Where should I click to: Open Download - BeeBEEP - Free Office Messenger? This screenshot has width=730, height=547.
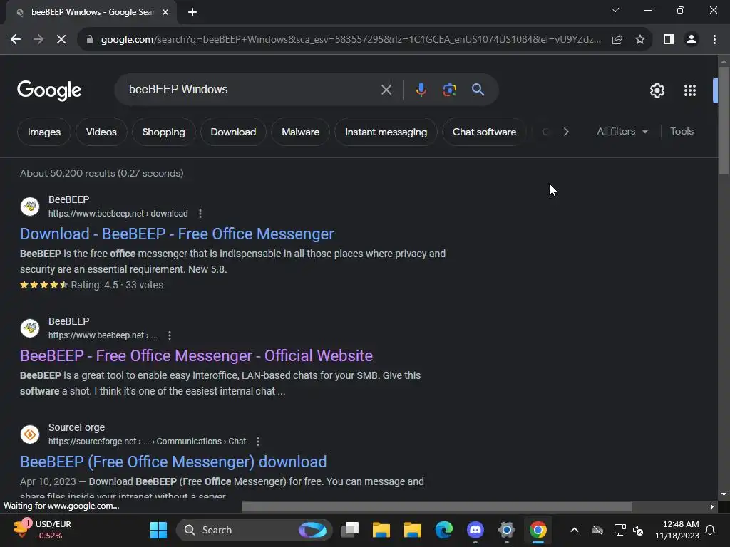click(177, 234)
